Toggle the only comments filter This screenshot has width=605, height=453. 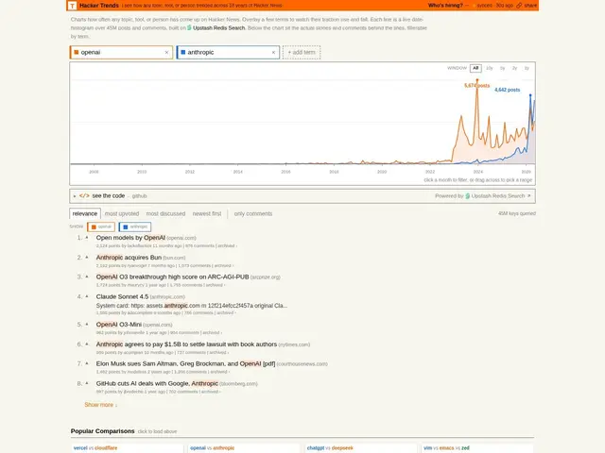tap(253, 213)
